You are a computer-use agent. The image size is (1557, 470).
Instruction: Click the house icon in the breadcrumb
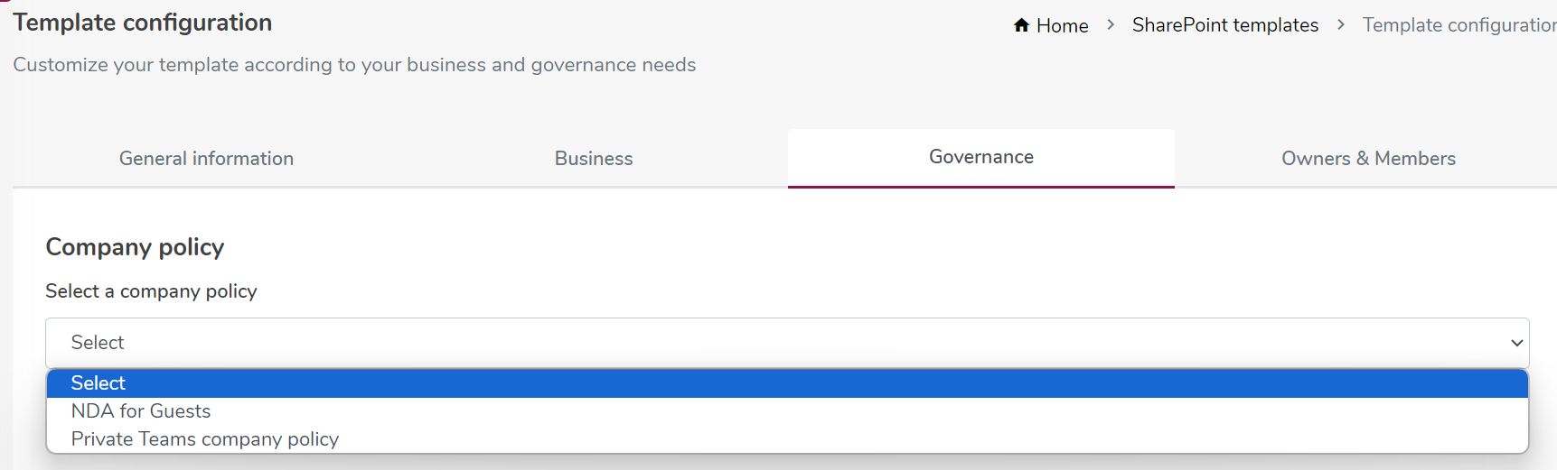(1021, 25)
